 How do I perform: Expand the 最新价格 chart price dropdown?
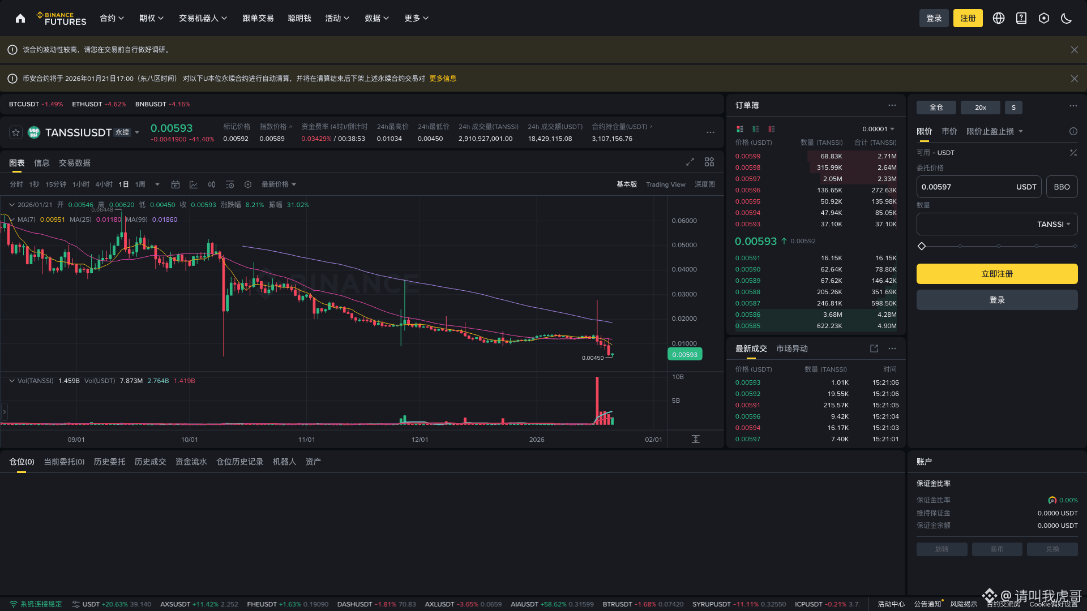point(279,184)
